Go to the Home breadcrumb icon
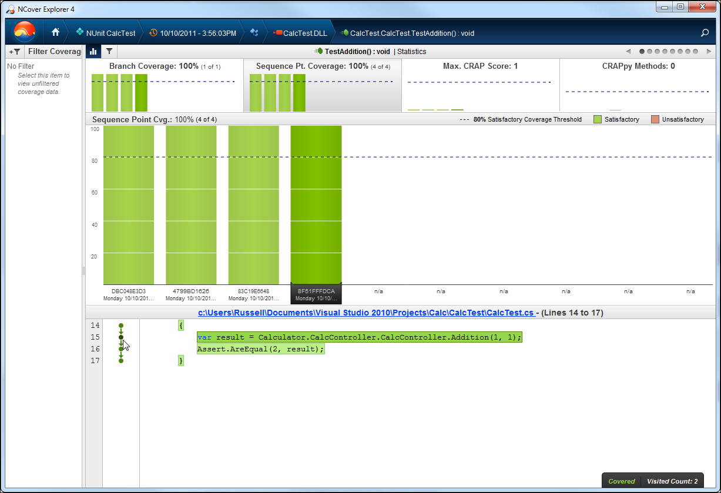 click(56, 33)
